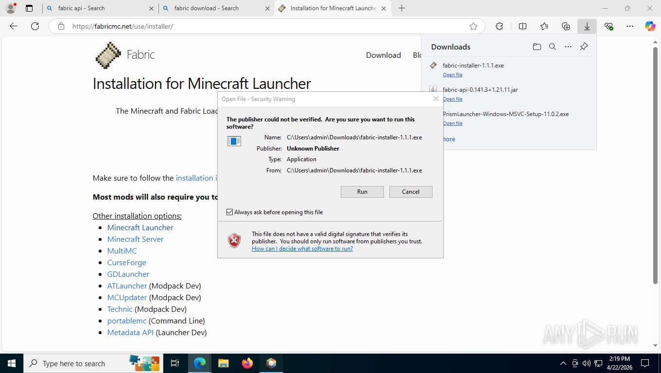Open the portablemc link
The width and height of the screenshot is (661, 373).
pos(127,321)
